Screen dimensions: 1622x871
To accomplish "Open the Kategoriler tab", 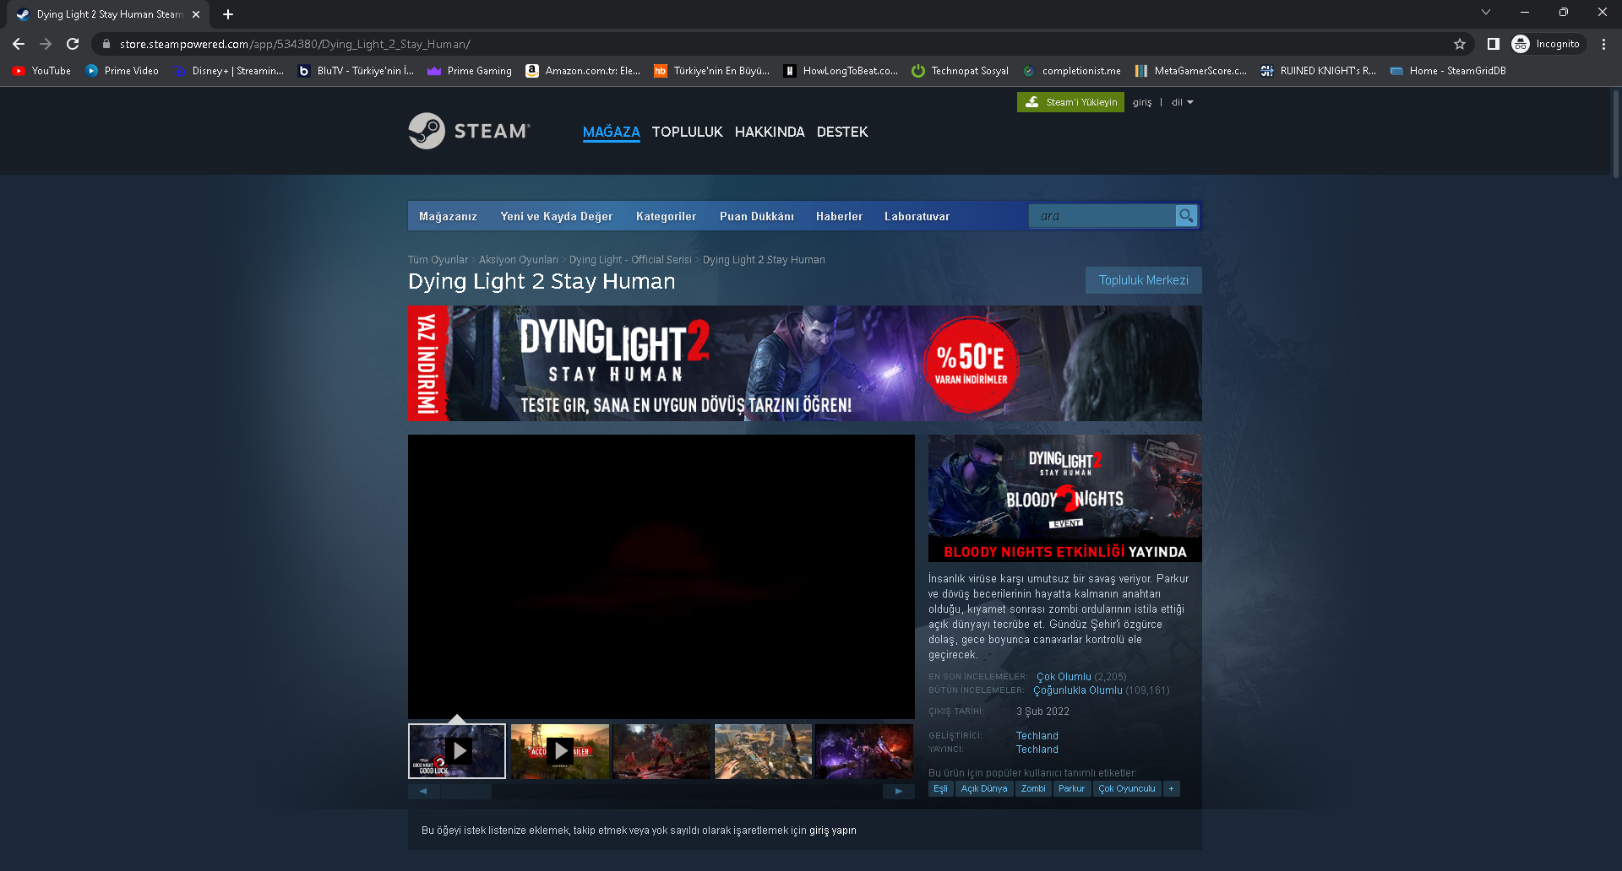I will [666, 216].
